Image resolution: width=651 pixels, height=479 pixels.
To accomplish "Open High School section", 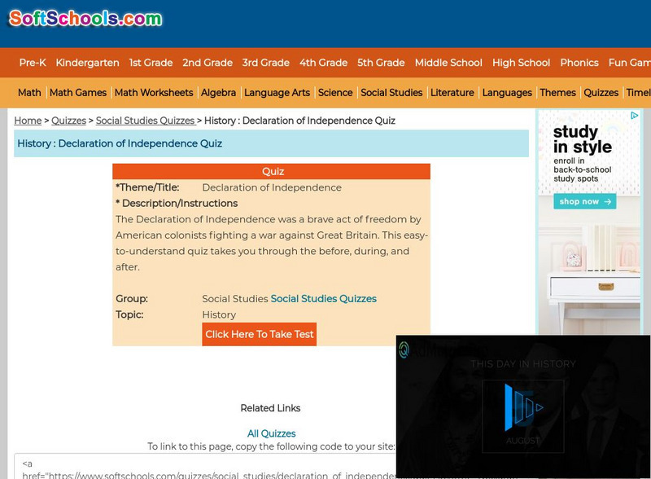I will [x=521, y=63].
